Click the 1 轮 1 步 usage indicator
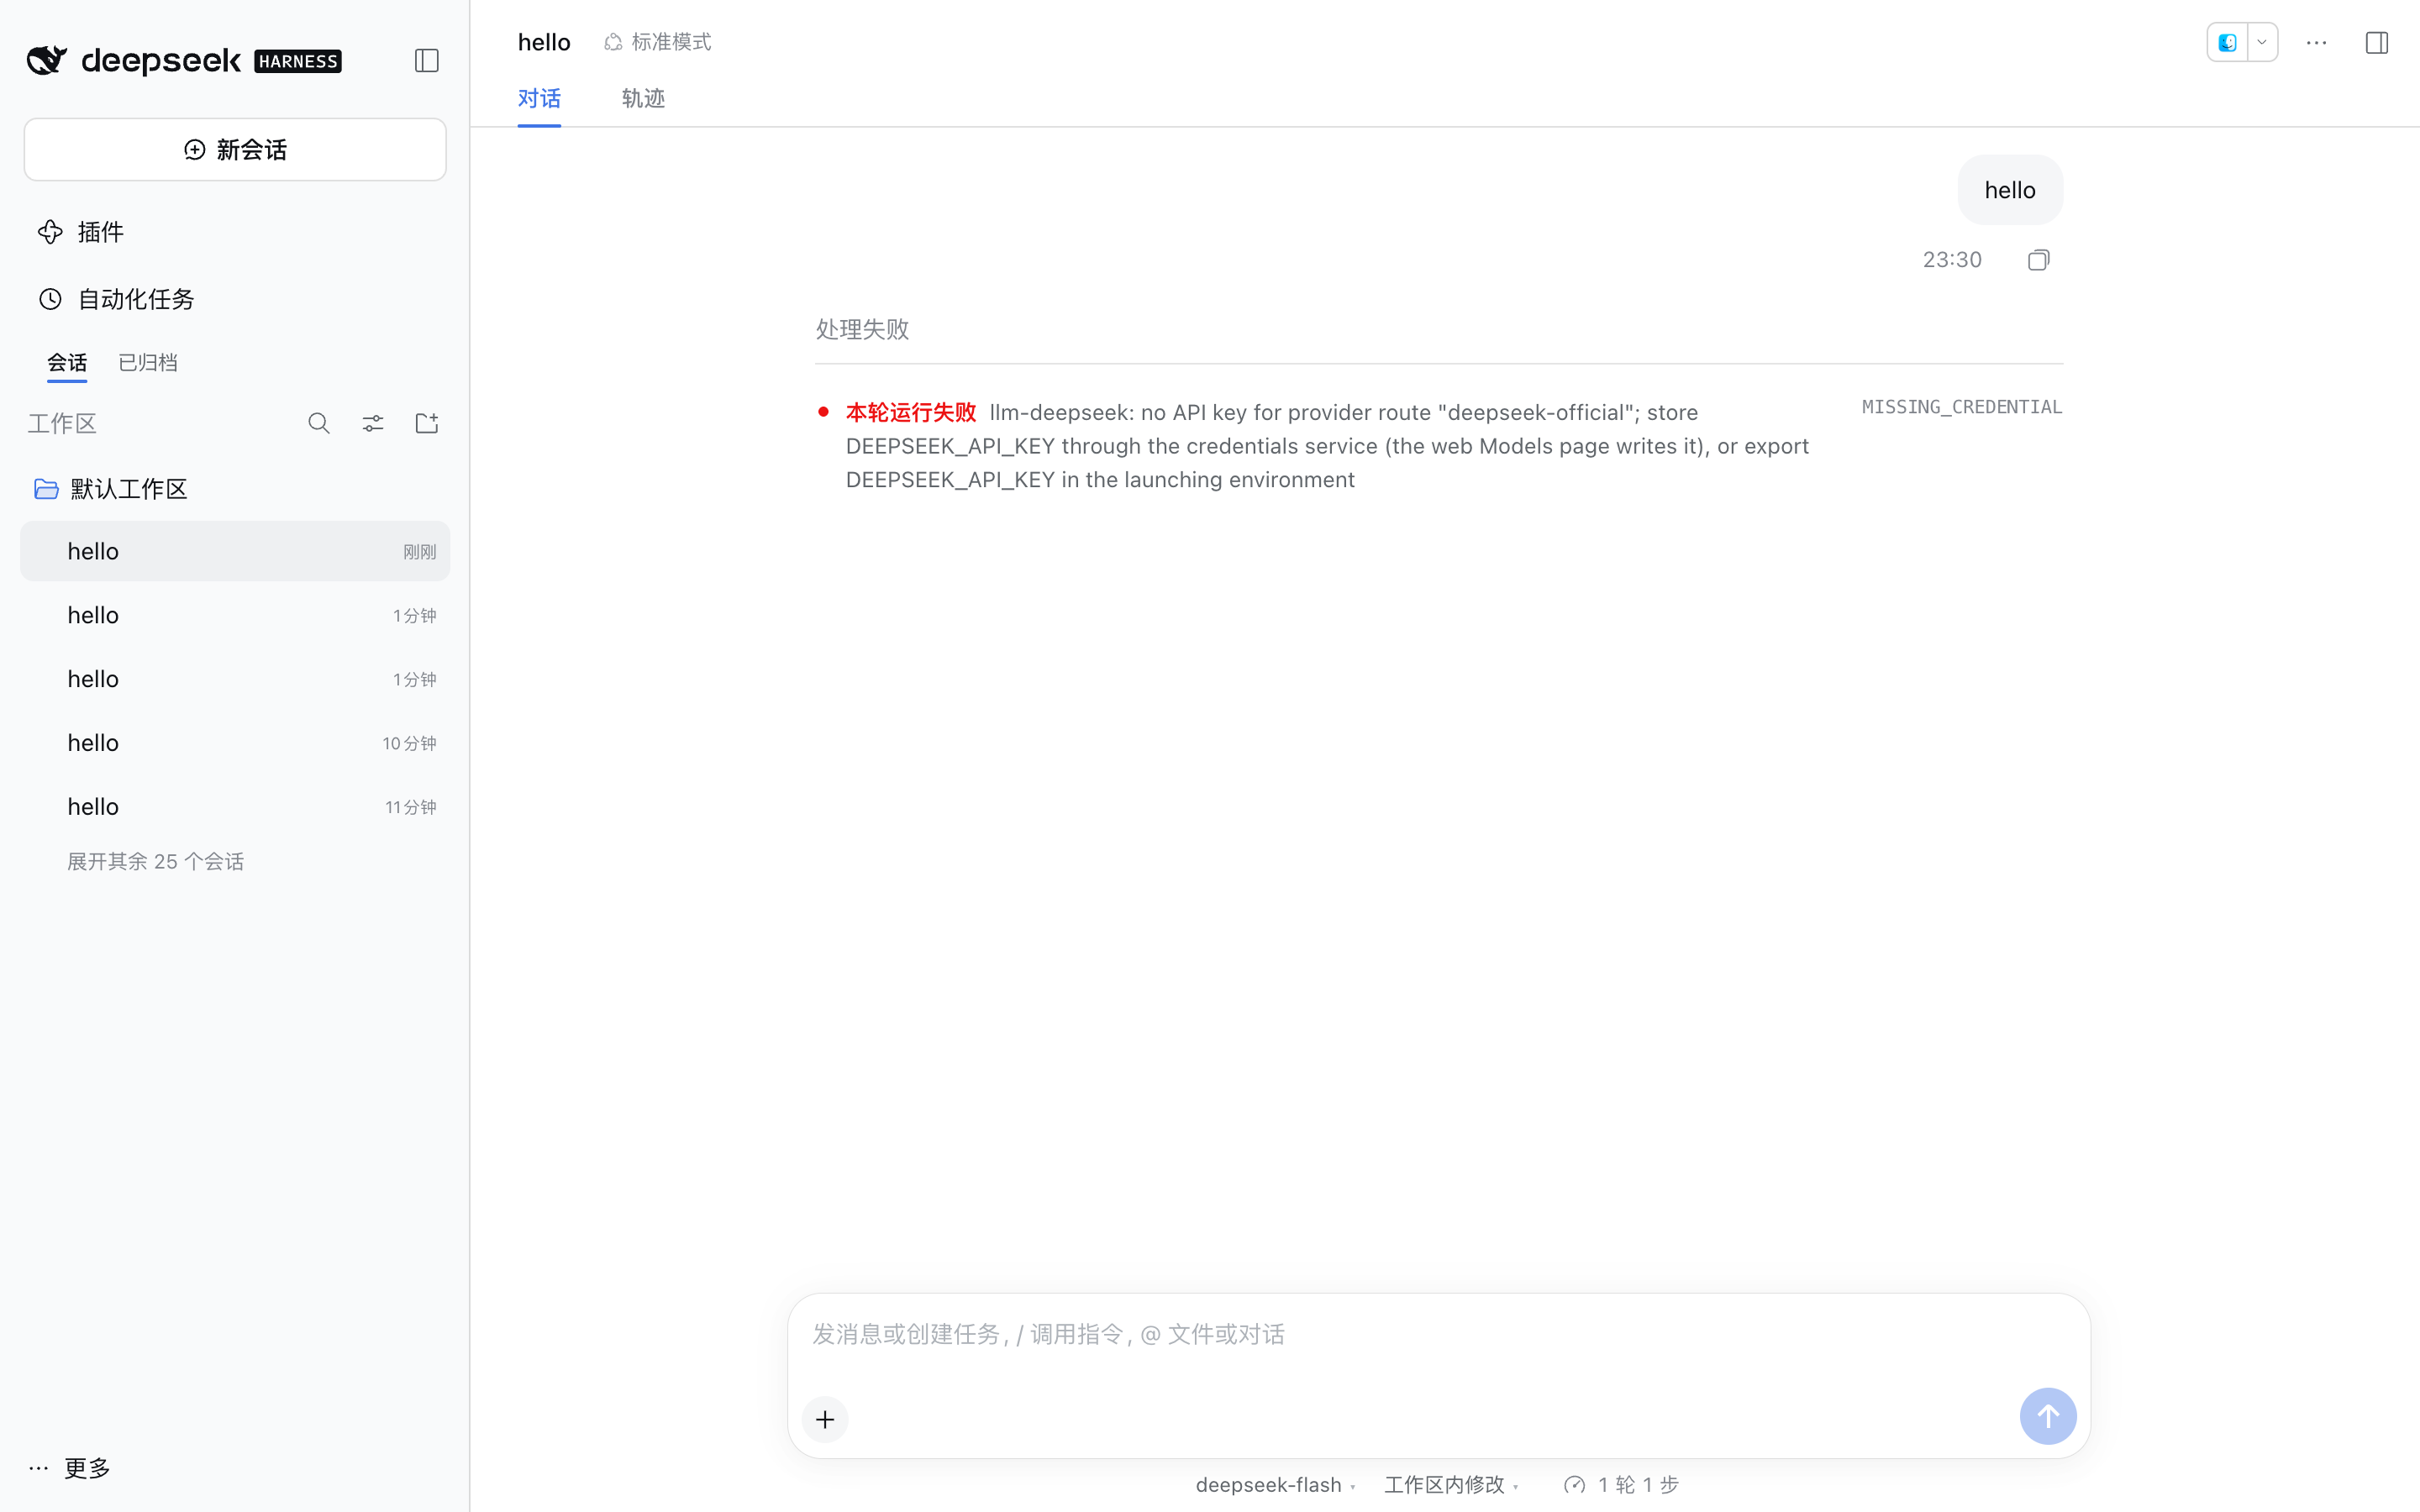The height and width of the screenshot is (1512, 2420). tap(1621, 1485)
